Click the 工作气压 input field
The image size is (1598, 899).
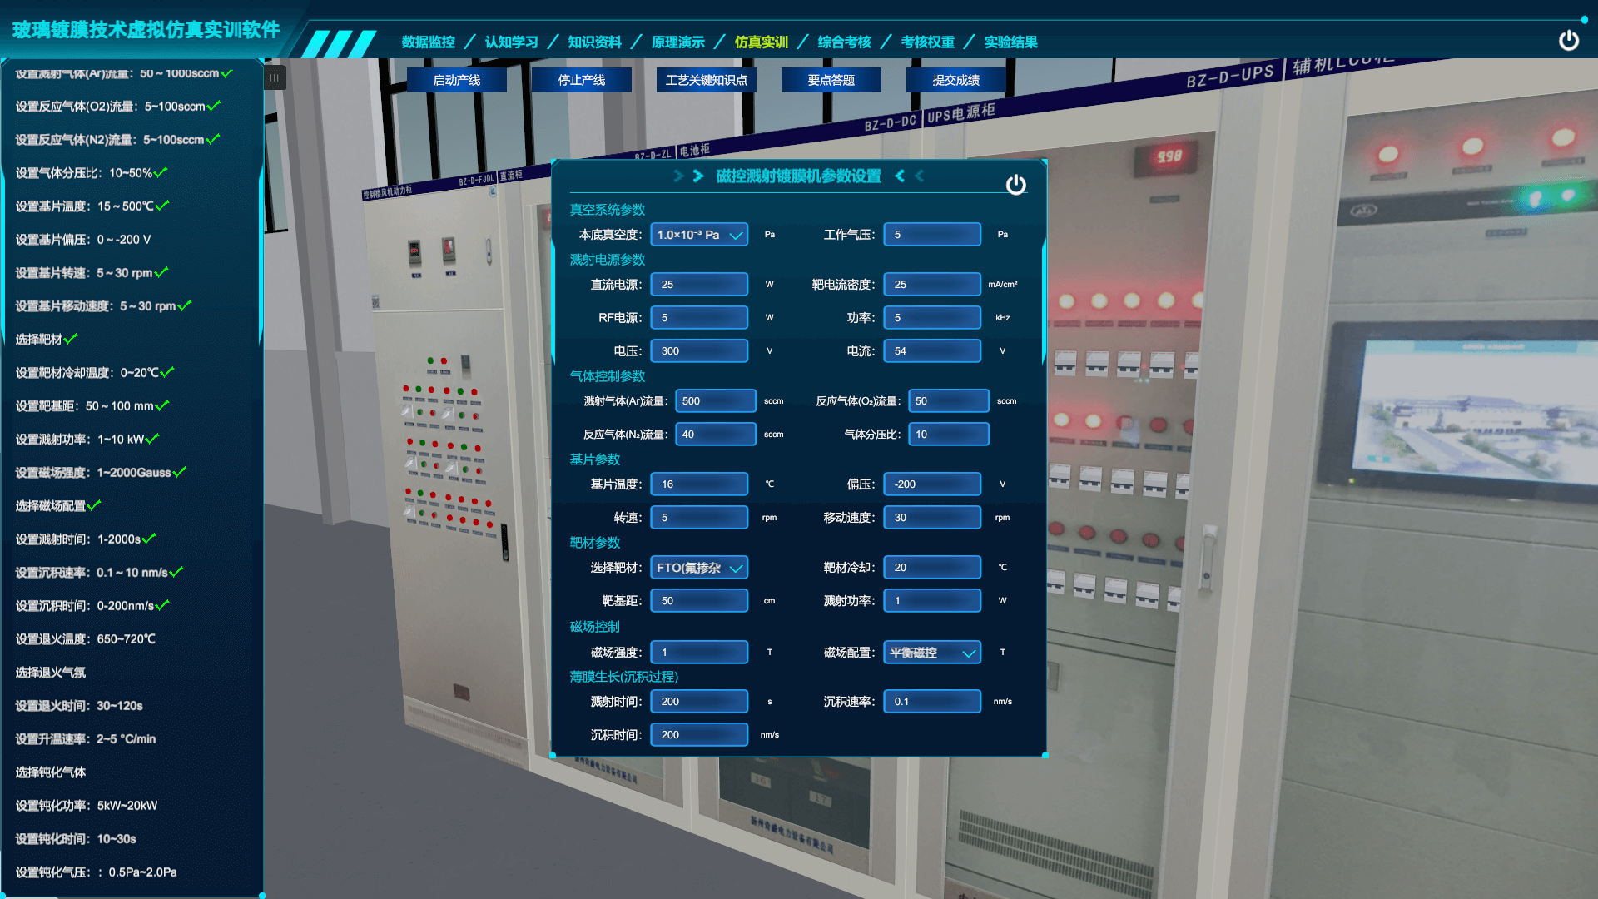click(x=931, y=235)
